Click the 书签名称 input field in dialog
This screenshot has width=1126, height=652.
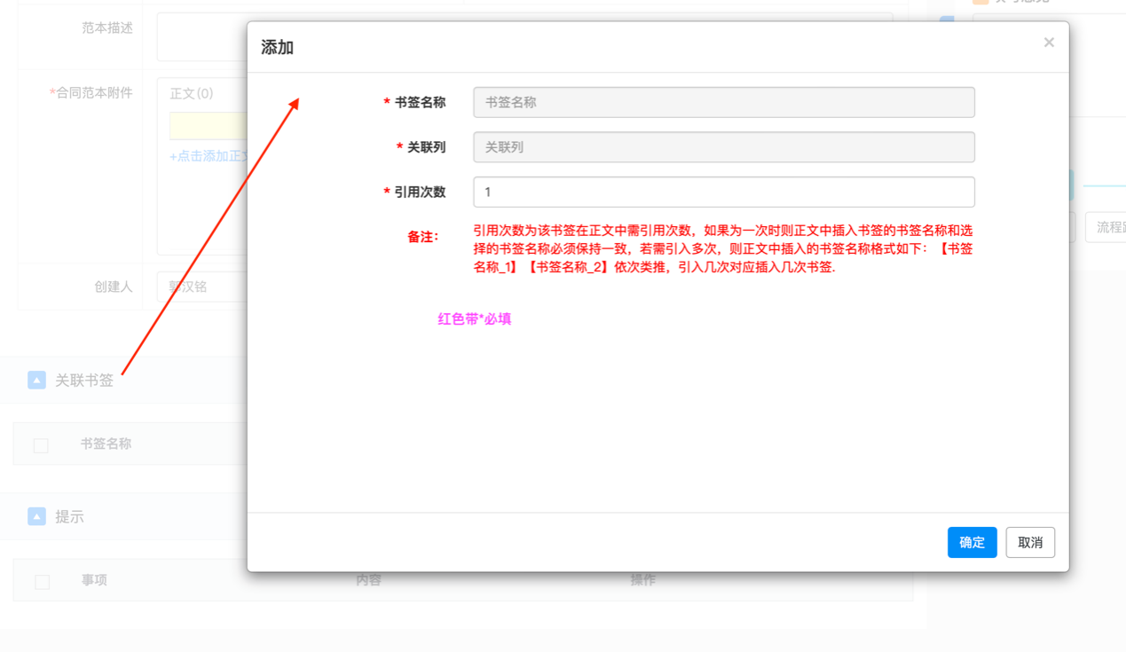[723, 102]
